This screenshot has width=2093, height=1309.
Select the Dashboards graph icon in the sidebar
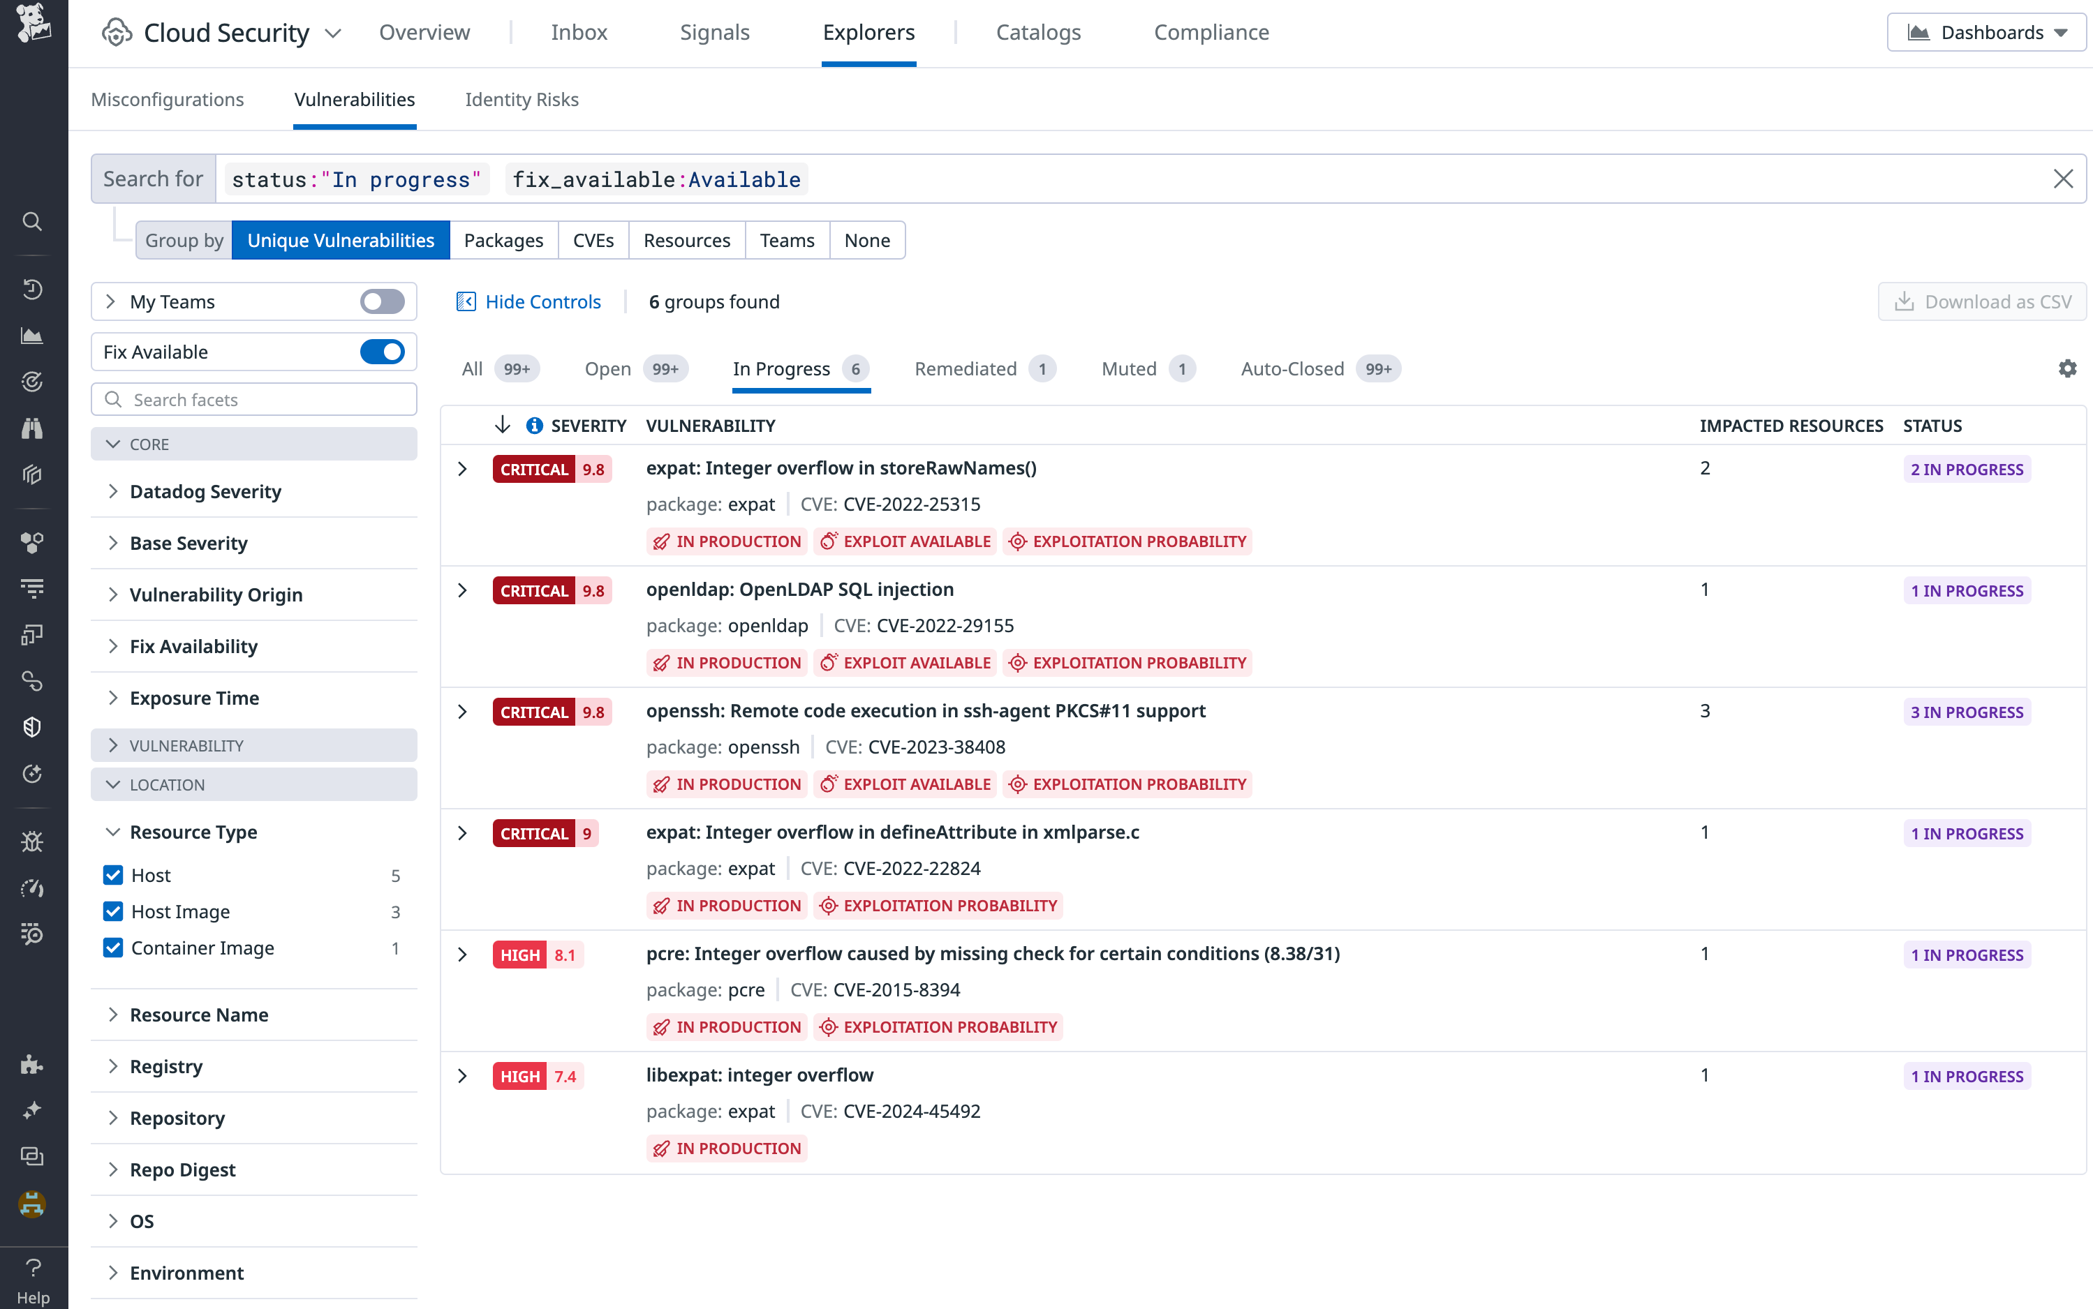tap(33, 337)
